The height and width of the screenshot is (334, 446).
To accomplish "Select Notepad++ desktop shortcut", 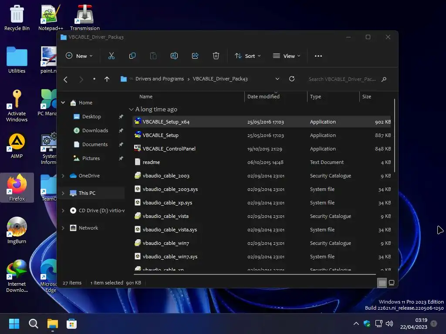I will click(51, 17).
